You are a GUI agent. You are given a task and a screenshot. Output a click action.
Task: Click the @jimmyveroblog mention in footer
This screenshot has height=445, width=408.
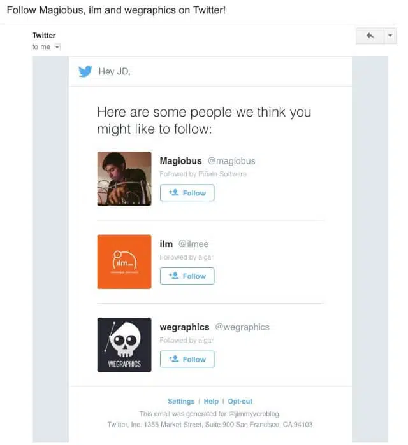point(254,414)
